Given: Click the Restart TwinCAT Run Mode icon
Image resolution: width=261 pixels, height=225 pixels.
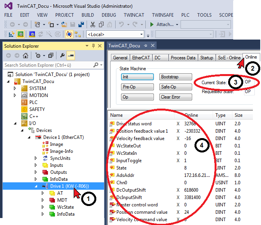Looking at the screenshot, I should tap(20, 35).
